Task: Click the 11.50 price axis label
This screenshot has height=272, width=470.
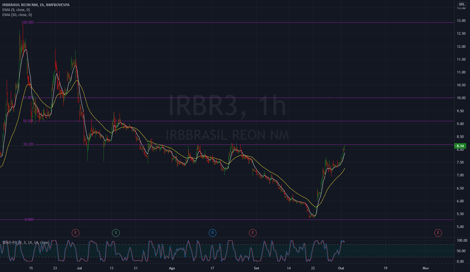Action: 461,59
